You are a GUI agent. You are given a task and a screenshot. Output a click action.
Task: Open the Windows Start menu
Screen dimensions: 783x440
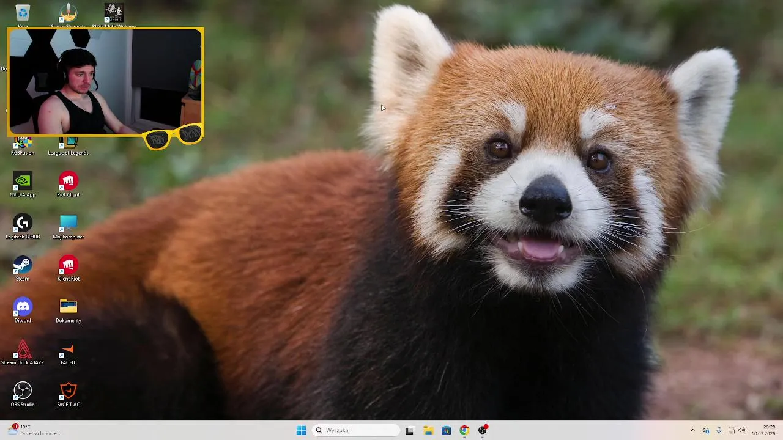click(x=301, y=430)
